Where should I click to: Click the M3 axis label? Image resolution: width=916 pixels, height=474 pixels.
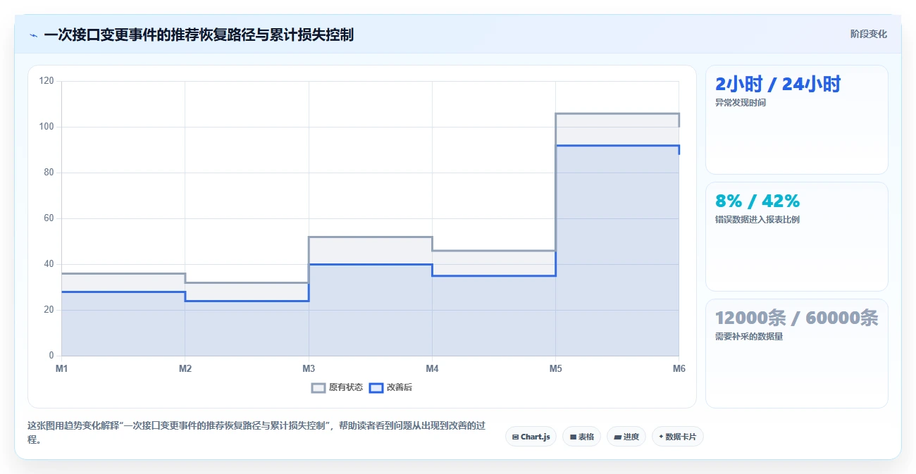(309, 368)
